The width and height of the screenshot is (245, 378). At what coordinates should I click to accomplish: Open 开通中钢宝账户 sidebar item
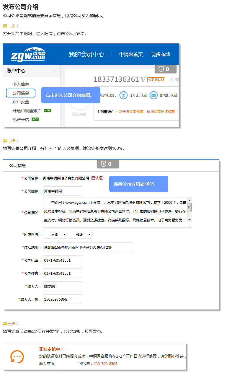tap(27, 111)
